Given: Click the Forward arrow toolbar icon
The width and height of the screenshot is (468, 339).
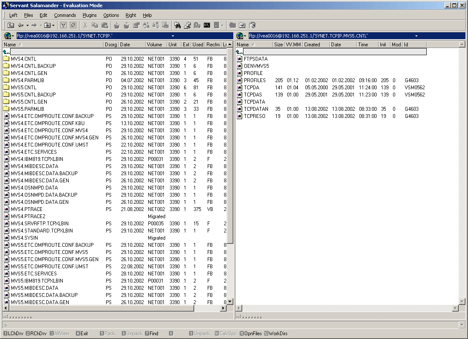Looking at the screenshot, I should (x=34, y=25).
